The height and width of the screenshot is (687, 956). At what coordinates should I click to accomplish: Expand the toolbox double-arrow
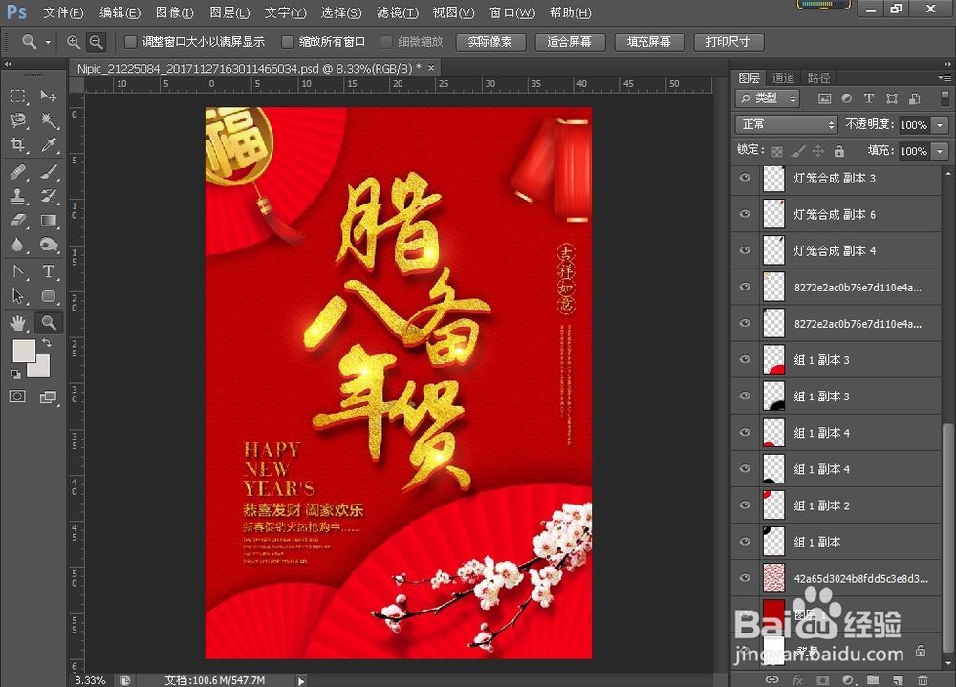tap(8, 64)
